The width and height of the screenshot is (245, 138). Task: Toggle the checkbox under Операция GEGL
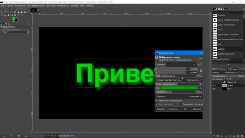point(2,29)
